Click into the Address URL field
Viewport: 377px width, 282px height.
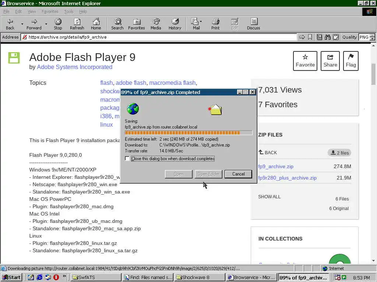159,37
